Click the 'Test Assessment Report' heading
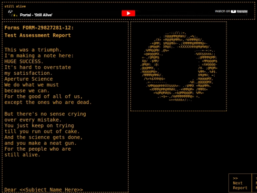The image size is (257, 193). [x=38, y=35]
